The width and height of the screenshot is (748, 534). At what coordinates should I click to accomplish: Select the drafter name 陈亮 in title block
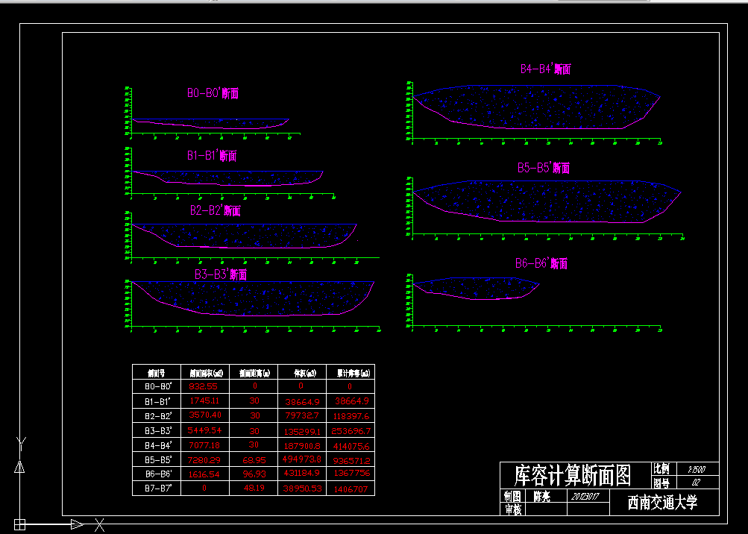click(541, 497)
